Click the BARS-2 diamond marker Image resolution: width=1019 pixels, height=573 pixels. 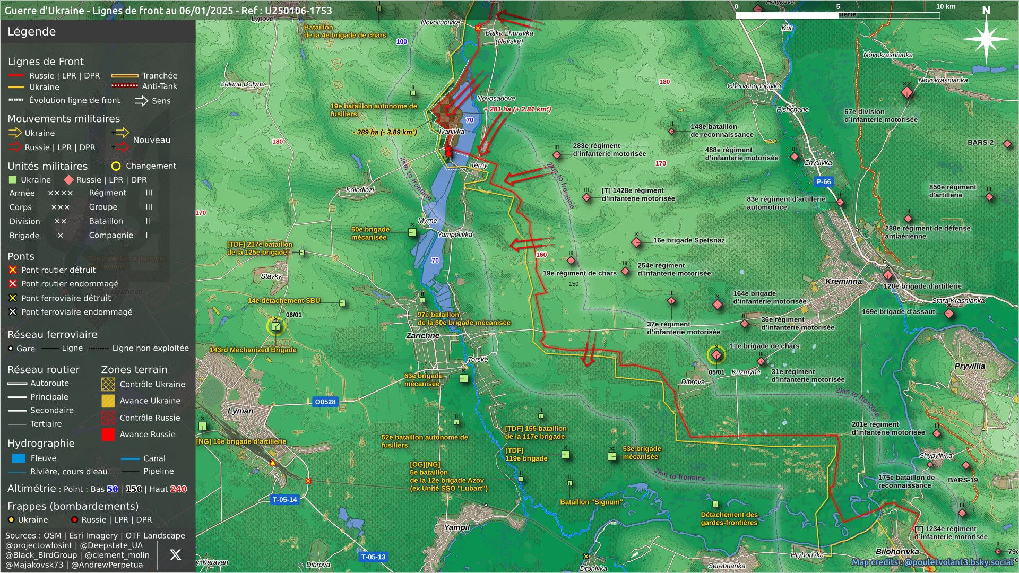(x=1007, y=143)
